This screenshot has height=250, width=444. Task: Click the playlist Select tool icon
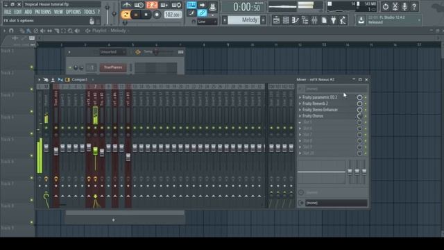click(x=63, y=31)
